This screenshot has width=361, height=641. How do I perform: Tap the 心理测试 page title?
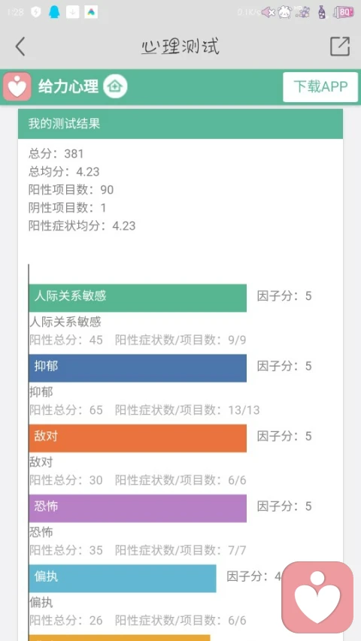point(180,46)
